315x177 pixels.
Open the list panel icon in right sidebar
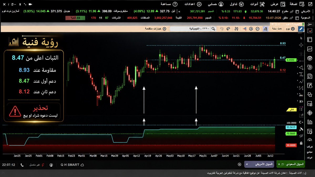click(310, 40)
